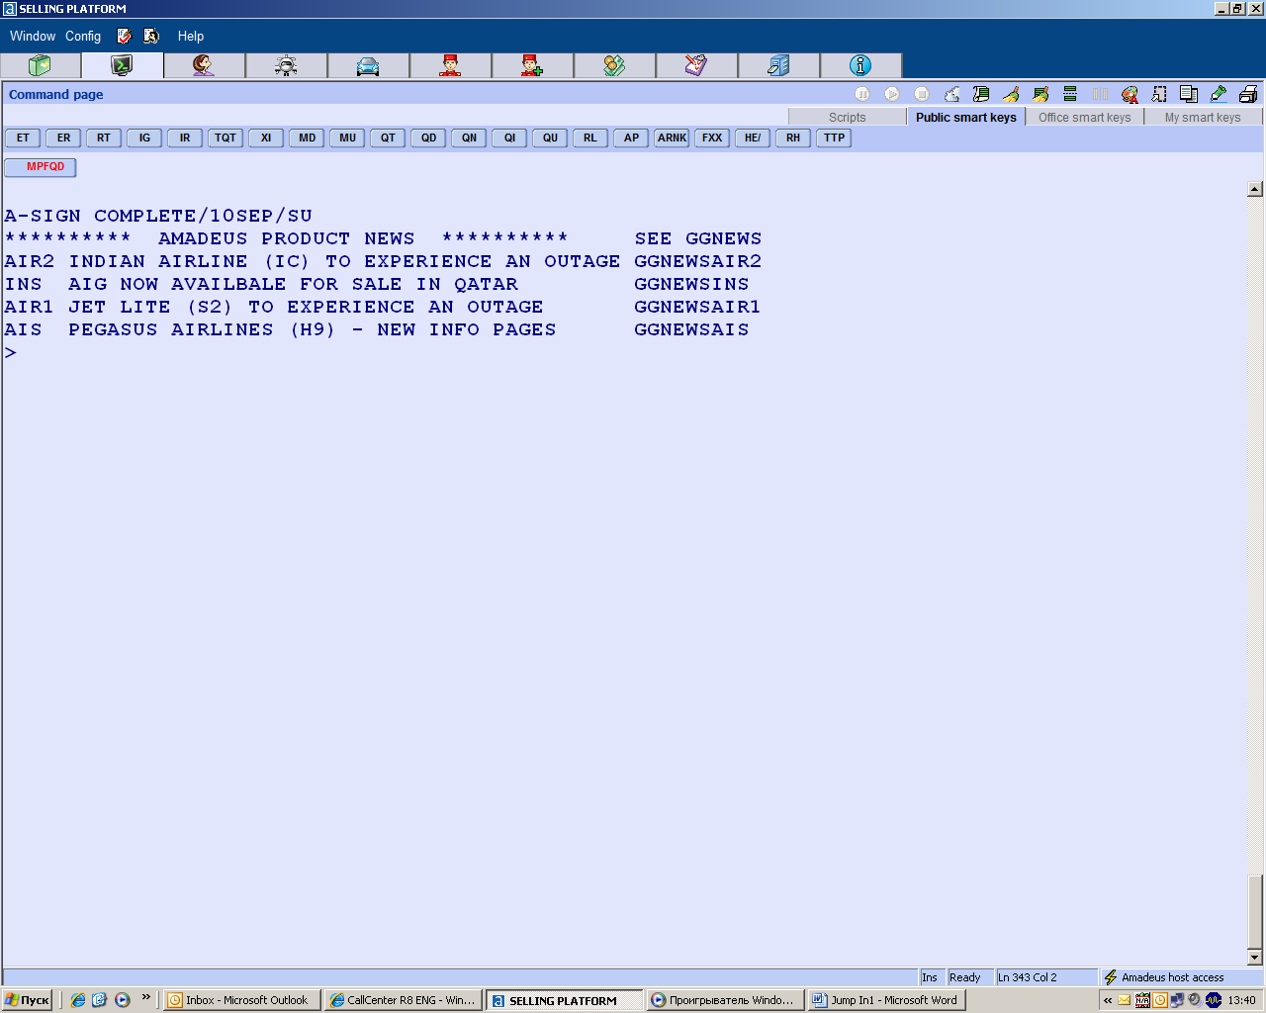Open CallCenter R8 ENG window from taskbar
Screen dimensions: 1266x1013
coord(404,1000)
